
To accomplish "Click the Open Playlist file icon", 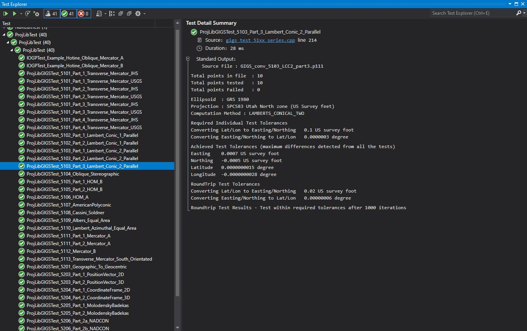I will click(99, 14).
